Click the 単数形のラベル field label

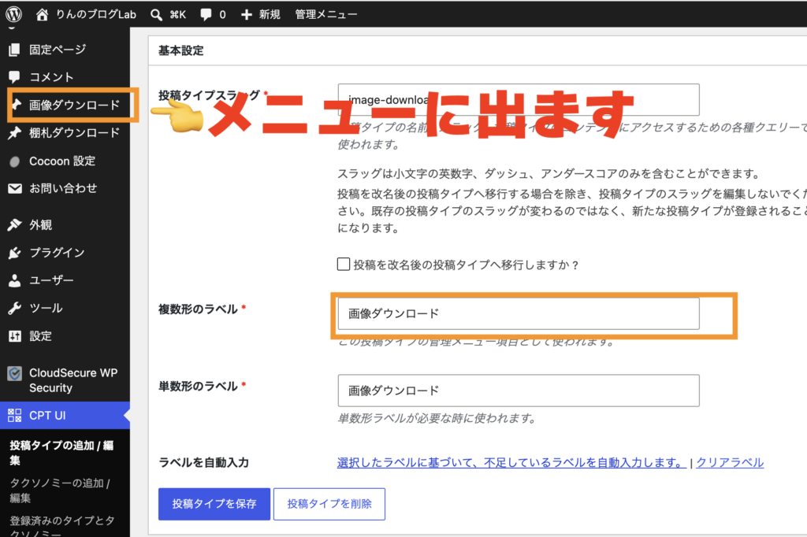tap(198, 387)
